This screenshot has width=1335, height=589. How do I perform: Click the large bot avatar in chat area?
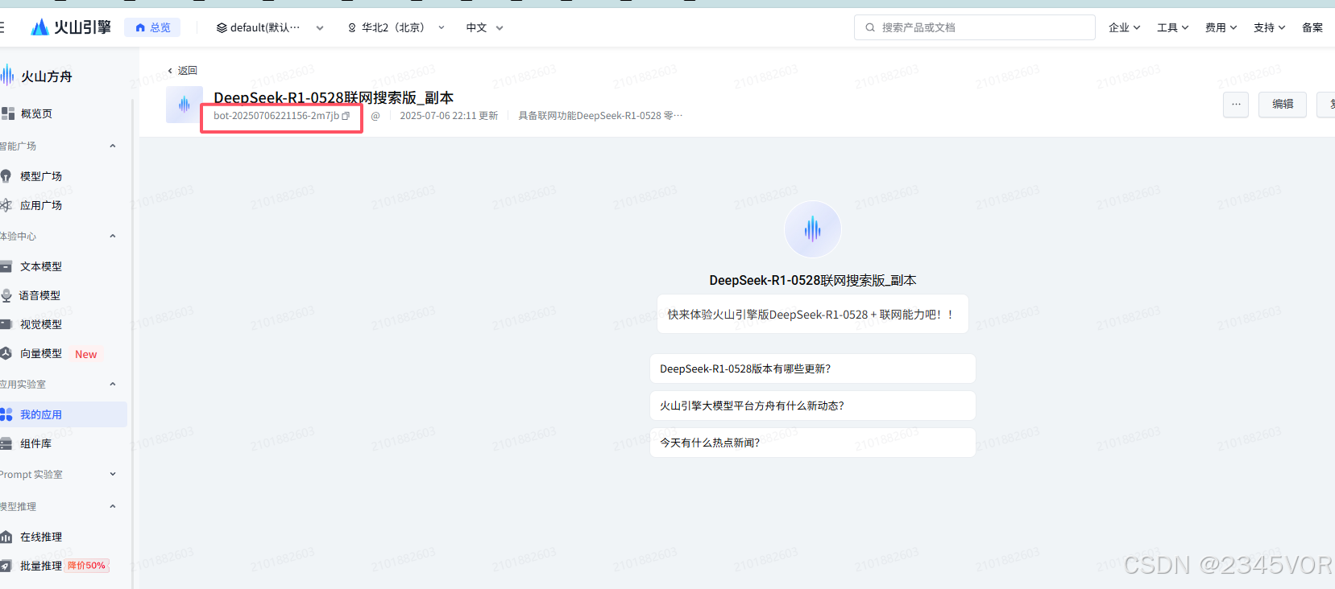pos(812,229)
